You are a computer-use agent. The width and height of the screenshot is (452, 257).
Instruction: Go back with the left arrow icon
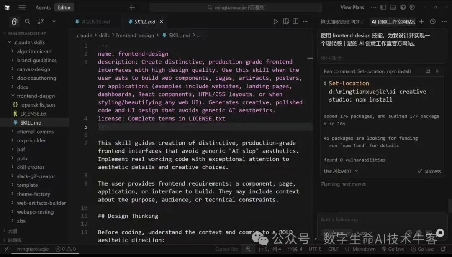[132, 8]
